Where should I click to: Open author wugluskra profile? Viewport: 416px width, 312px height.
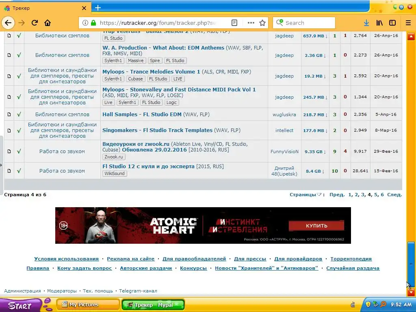(x=284, y=114)
